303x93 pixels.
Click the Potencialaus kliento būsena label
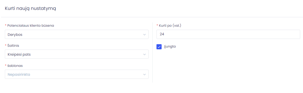coord(30,26)
